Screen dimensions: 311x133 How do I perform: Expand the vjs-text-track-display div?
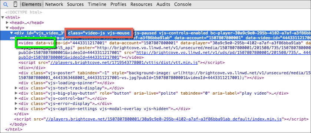pyautogui.click(x=16, y=88)
